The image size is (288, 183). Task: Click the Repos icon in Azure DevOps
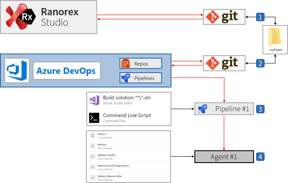[x=126, y=64]
